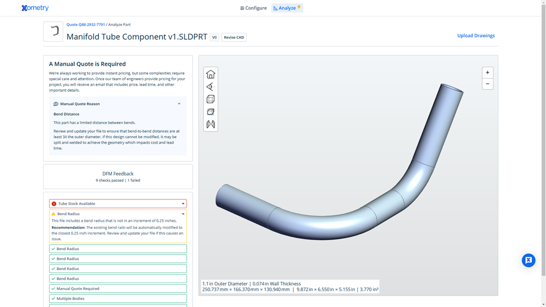
Task: Zoom out with the minus button
Action: (488, 84)
